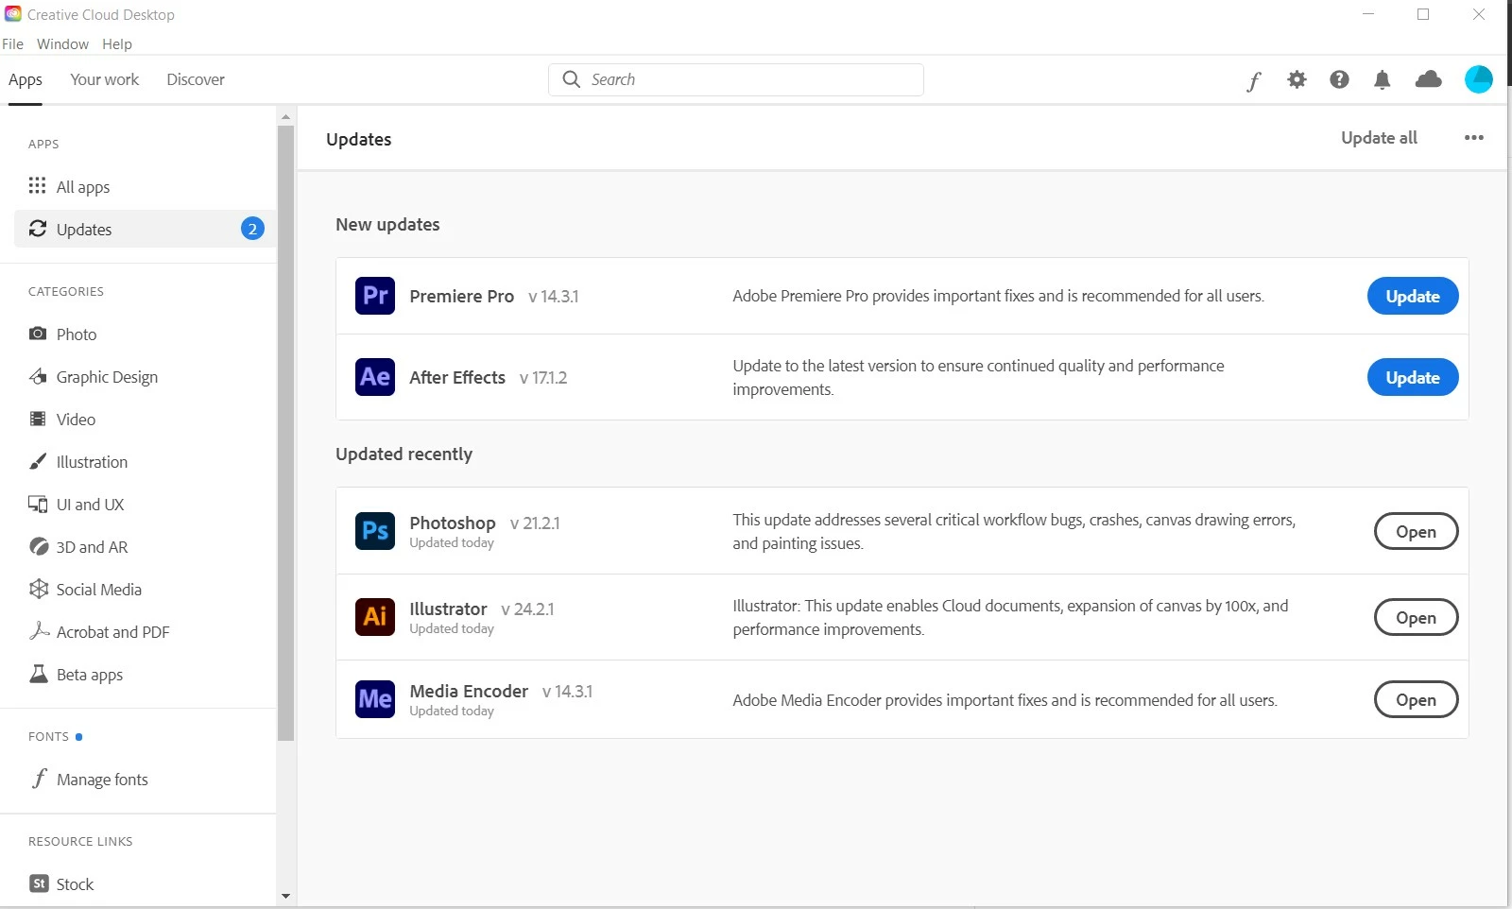This screenshot has width=1512, height=909.
Task: Click the Photoshop app icon
Action: point(375,531)
